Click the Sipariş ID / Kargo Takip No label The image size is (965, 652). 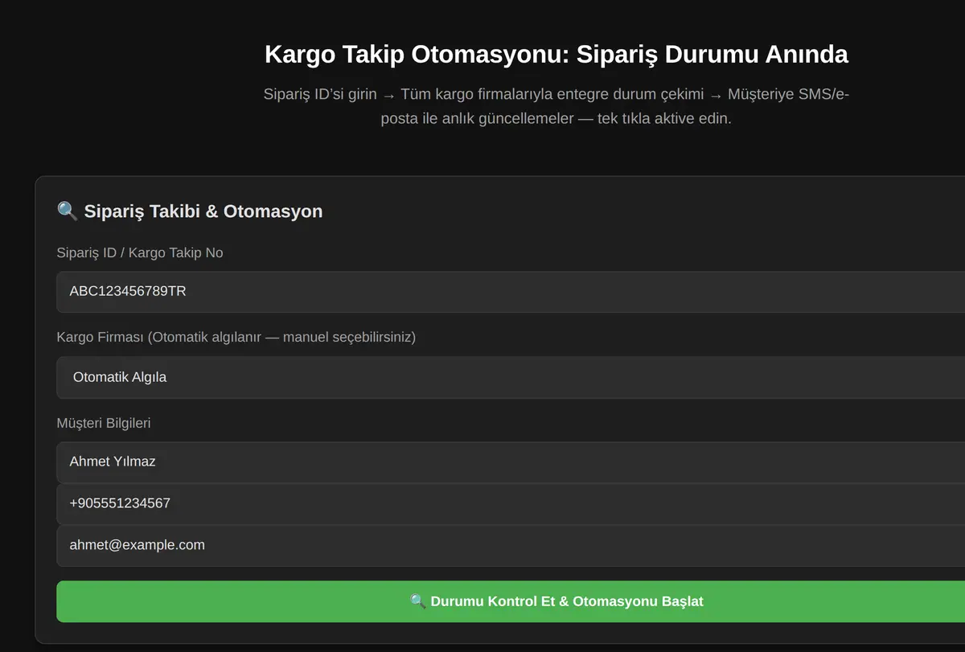click(140, 252)
